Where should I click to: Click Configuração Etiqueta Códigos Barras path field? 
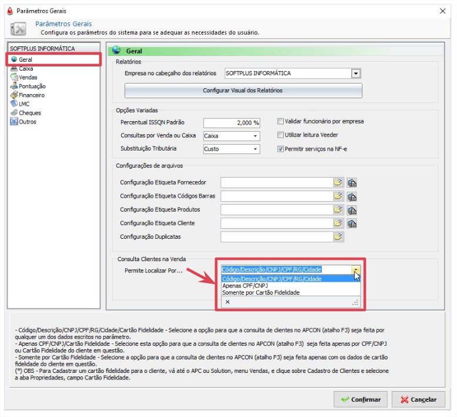point(277,196)
